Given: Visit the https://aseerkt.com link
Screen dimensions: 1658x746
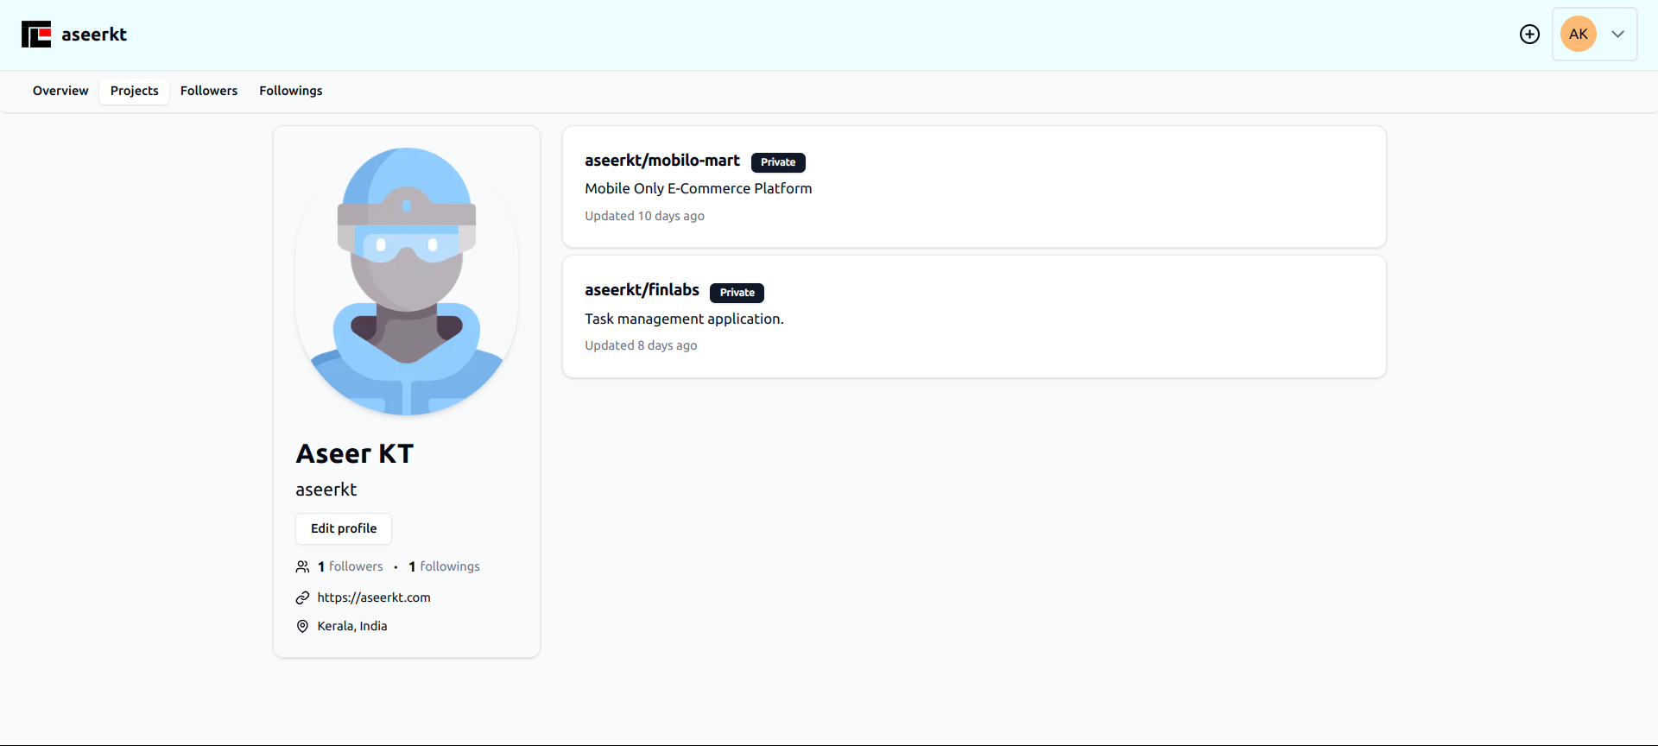Looking at the screenshot, I should click(x=374, y=597).
